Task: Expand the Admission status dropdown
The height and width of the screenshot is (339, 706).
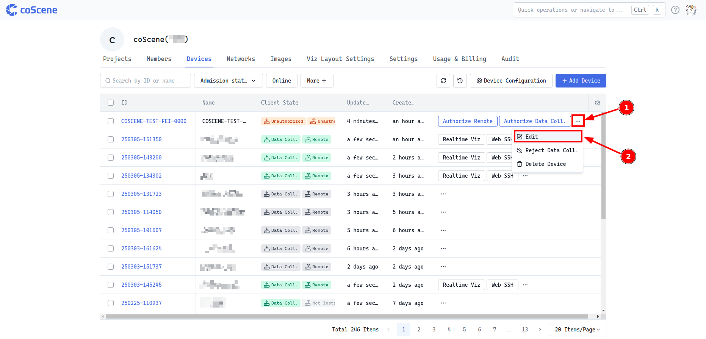Action: (x=228, y=81)
